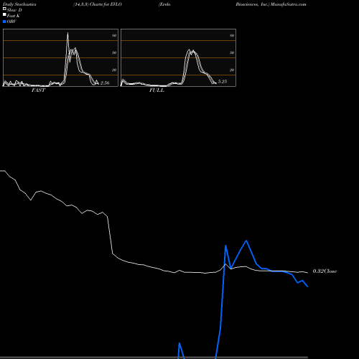
Task: Click the blue OBV legend swatch
Action: (x=4, y=22)
